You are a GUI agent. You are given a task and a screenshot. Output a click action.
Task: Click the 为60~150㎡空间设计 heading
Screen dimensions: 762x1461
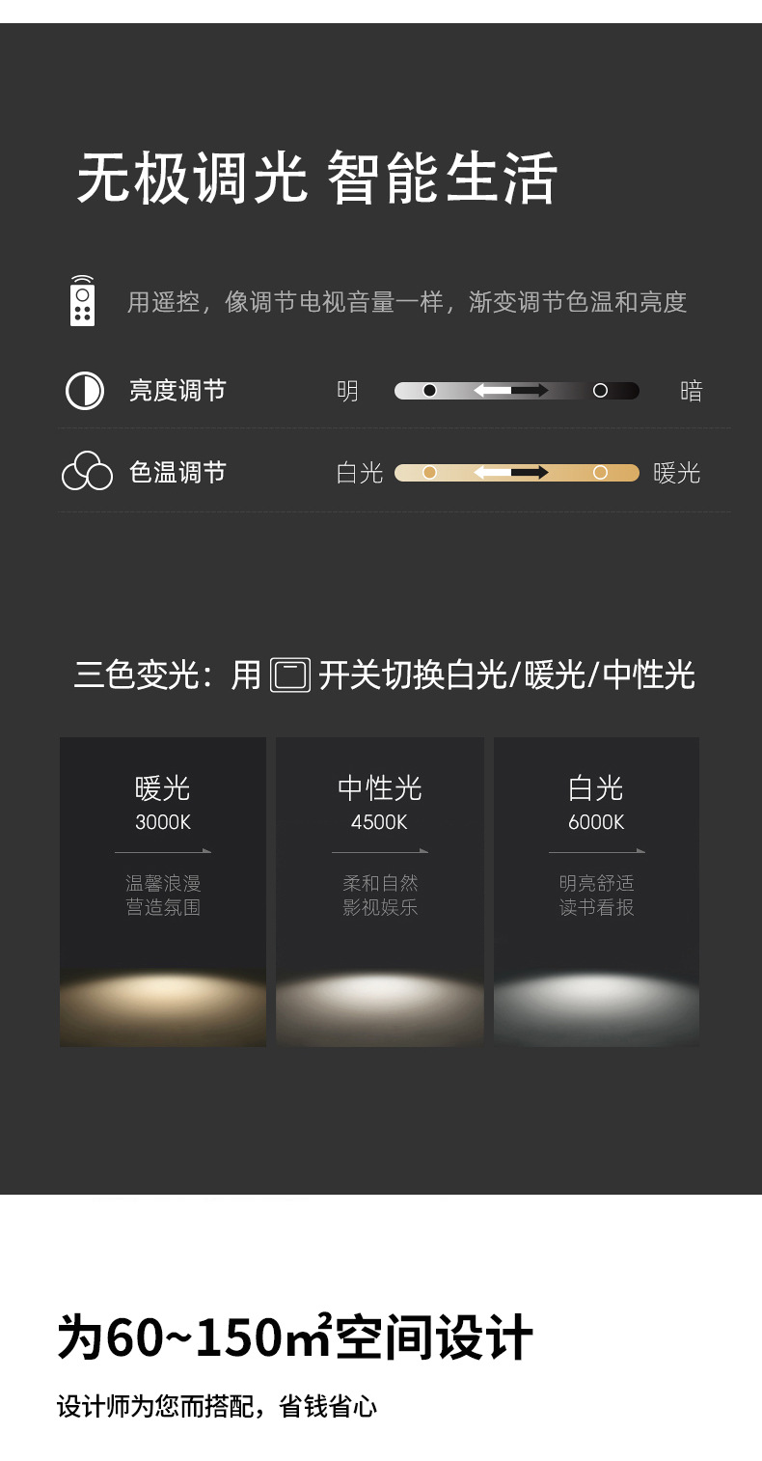pos(295,1337)
